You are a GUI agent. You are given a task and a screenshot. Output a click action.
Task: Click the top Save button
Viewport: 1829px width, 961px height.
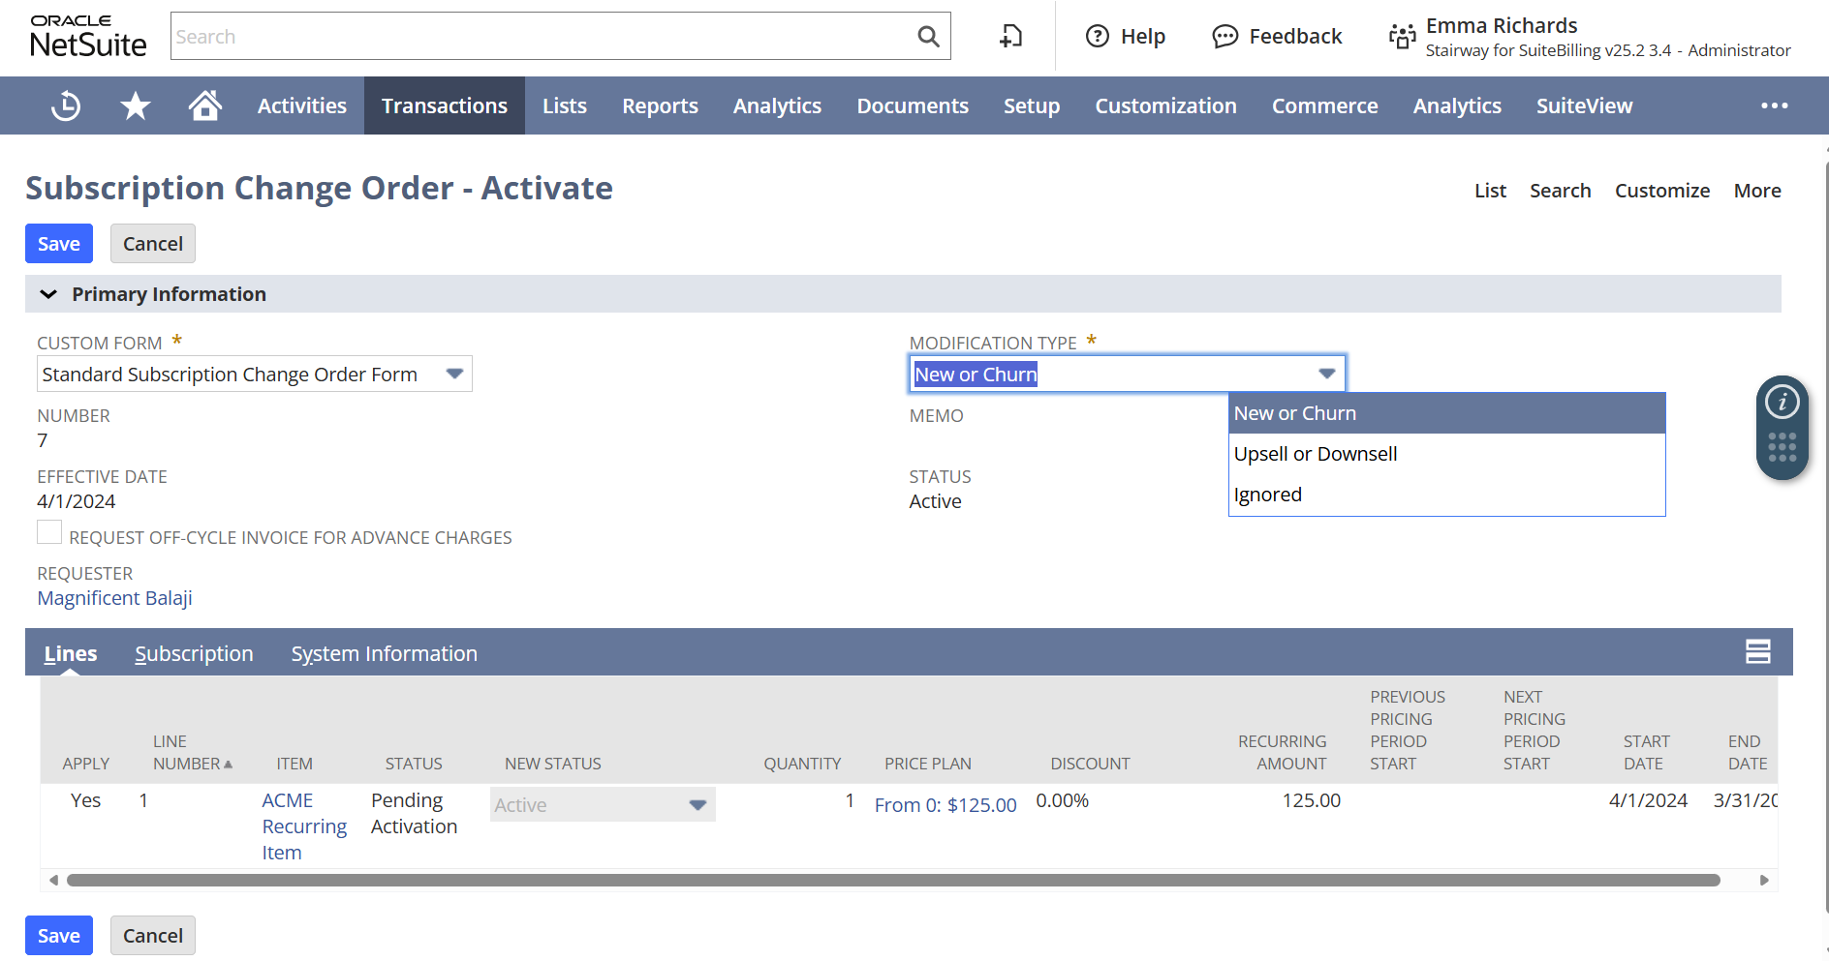[x=58, y=244]
